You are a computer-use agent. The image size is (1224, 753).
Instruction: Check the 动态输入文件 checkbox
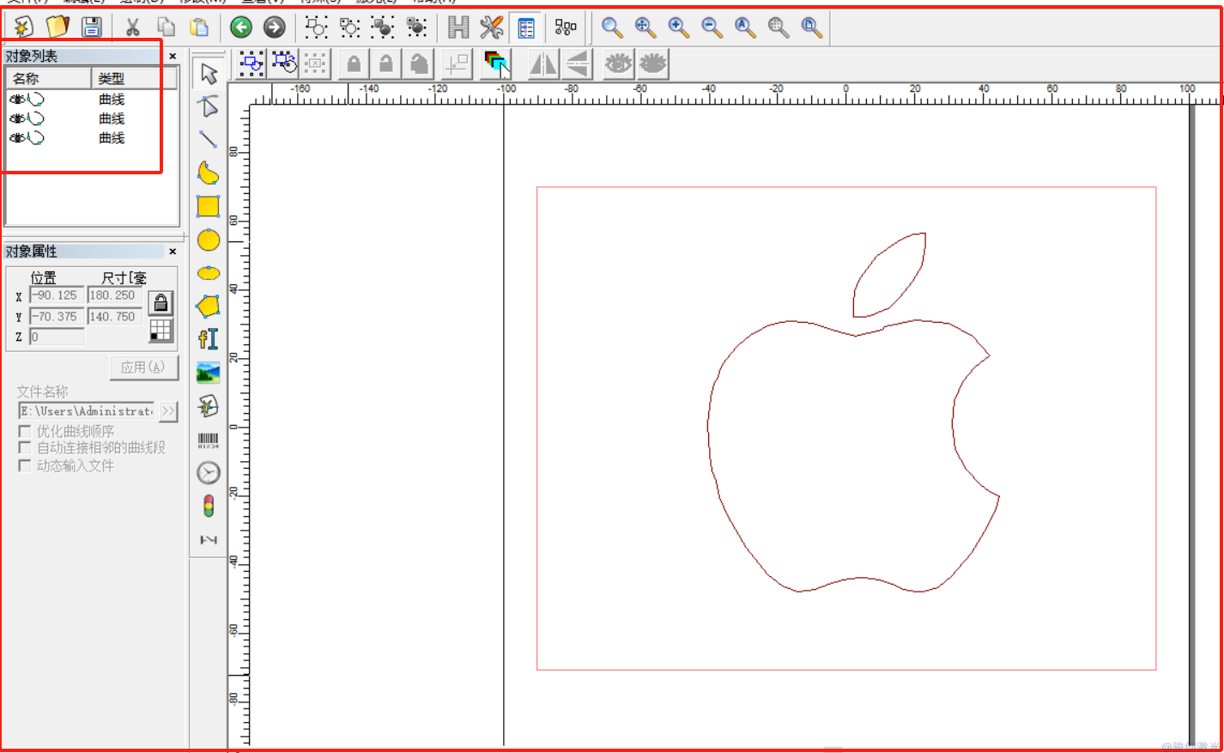click(x=25, y=465)
